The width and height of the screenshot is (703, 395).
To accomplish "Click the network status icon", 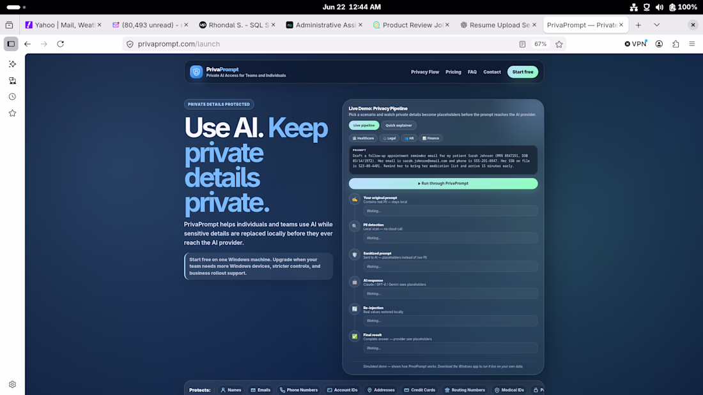I will click(633, 7).
